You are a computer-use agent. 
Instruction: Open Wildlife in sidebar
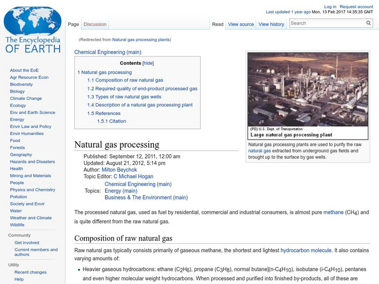(17, 224)
